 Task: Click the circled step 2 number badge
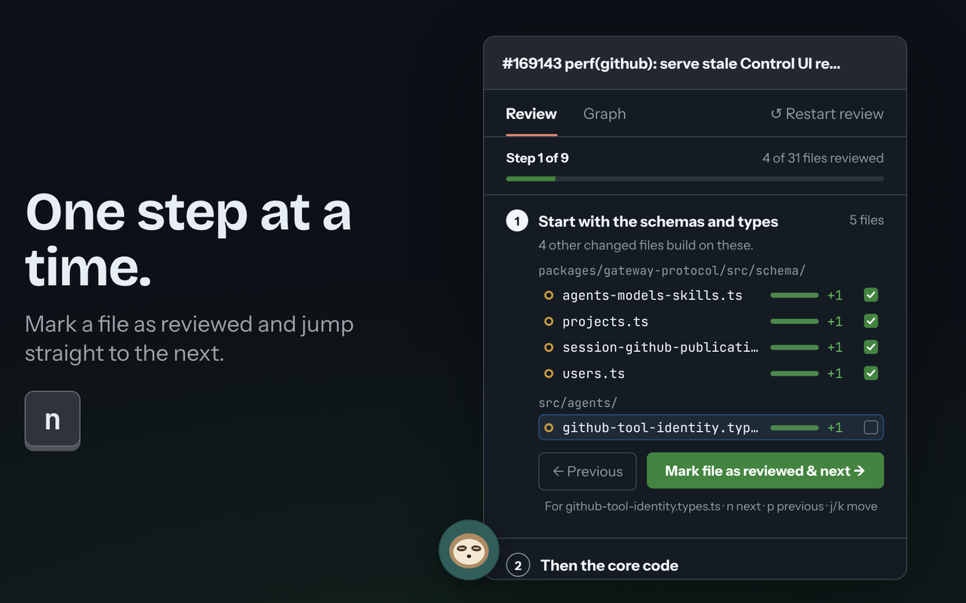(518, 565)
